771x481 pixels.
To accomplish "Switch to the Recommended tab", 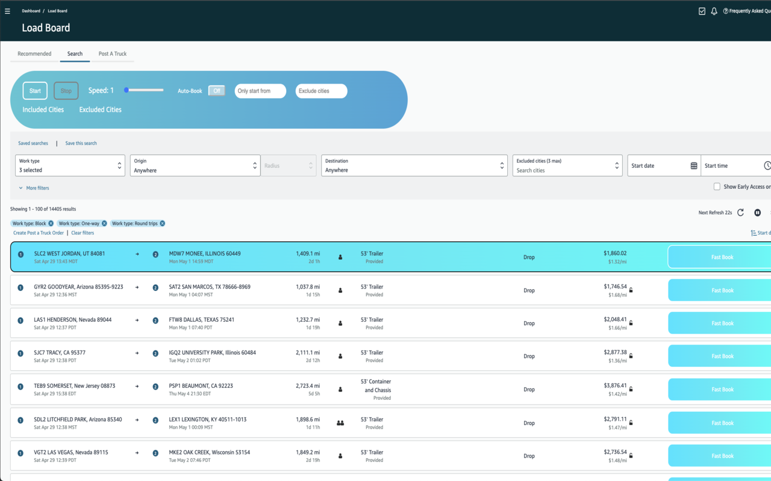I will (34, 54).
